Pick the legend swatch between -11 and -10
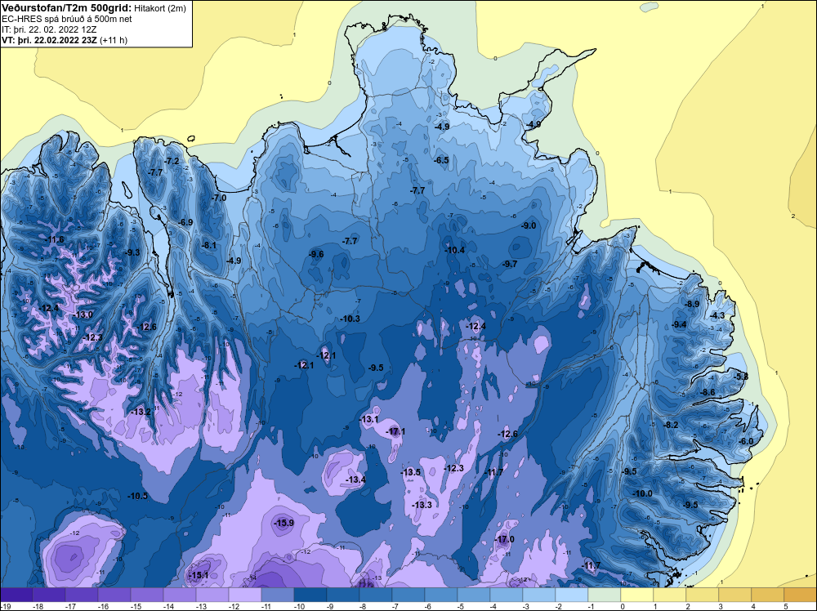The width and height of the screenshot is (817, 611). tap(278, 595)
